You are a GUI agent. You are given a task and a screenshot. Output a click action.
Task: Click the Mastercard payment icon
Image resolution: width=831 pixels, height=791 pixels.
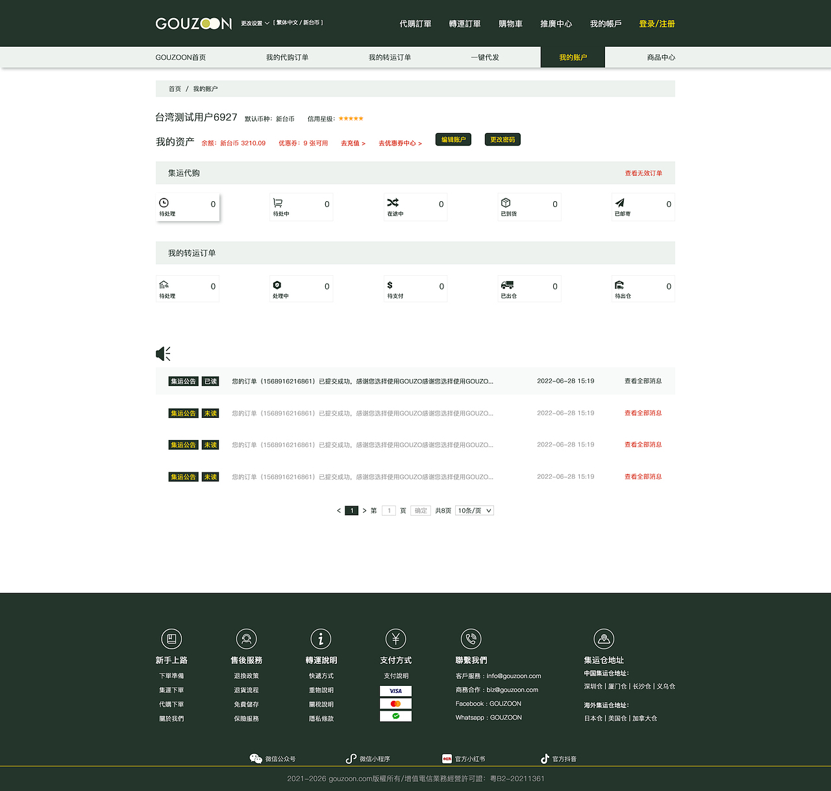tap(396, 704)
